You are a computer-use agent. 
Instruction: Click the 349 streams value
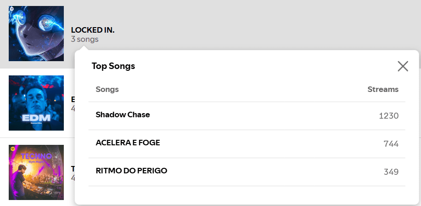pos(391,172)
